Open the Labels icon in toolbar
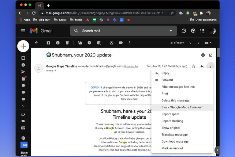This screenshot has height=157, width=235. pos(121,43)
